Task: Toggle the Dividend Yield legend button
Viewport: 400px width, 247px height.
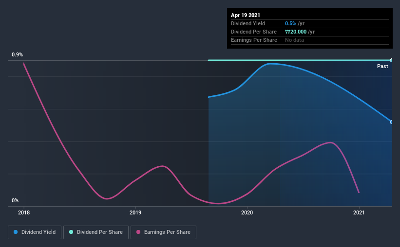Action: (x=35, y=232)
